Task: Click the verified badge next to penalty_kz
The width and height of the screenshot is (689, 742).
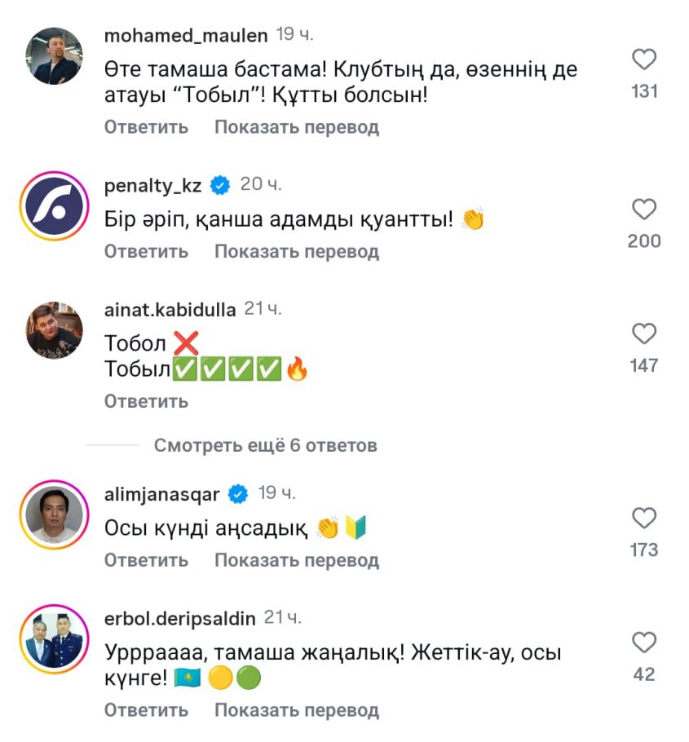Action: point(220,185)
